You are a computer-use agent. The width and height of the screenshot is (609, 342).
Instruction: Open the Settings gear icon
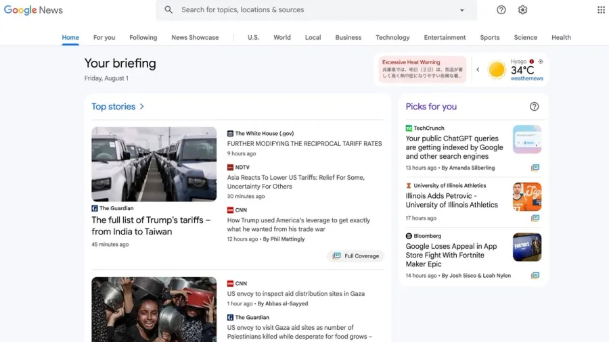click(522, 9)
